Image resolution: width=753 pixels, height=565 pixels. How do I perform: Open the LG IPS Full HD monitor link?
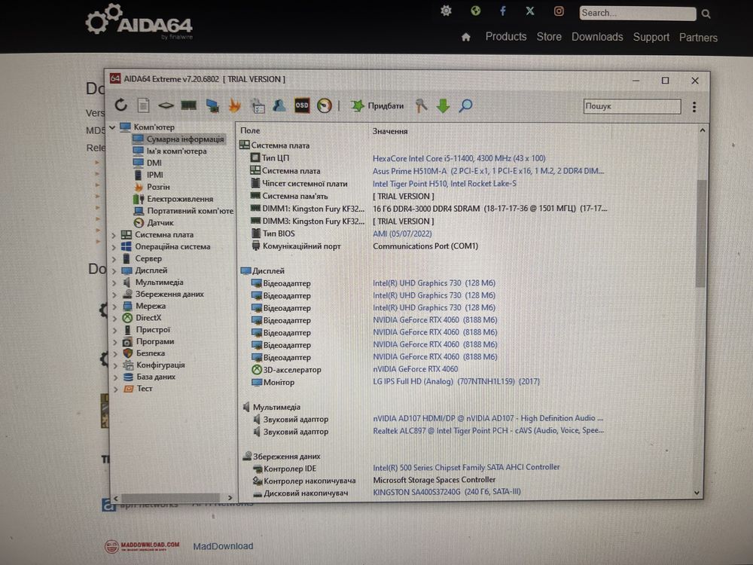pyautogui.click(x=456, y=381)
